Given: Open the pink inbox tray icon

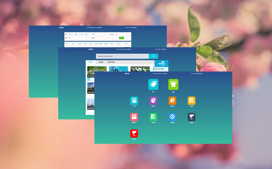Looking at the screenshot, I should (x=134, y=117).
